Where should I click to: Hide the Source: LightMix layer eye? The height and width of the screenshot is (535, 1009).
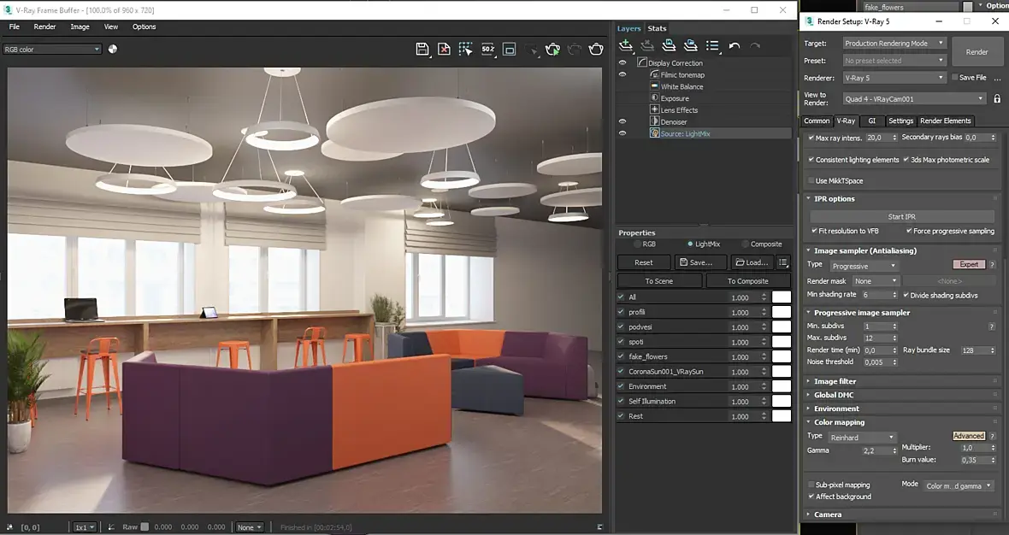point(623,133)
